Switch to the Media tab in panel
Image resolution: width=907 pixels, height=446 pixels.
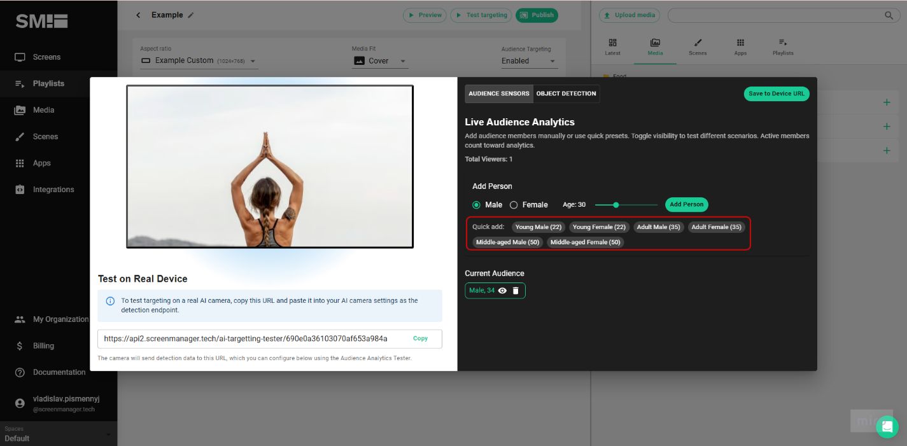pos(655,47)
